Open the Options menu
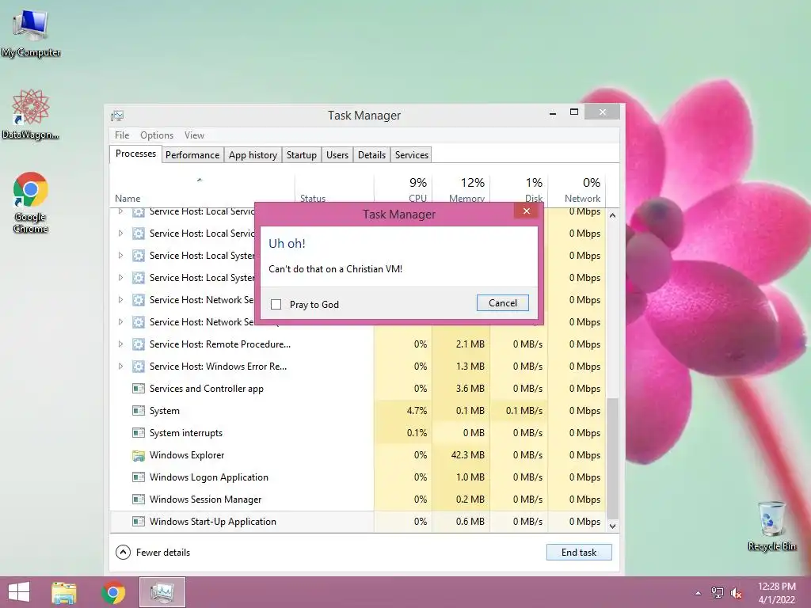 click(157, 135)
